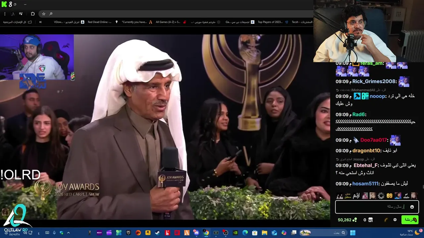This screenshot has width=424, height=238.
Task: Open Microsoft Store from taskbar
Action: coord(255,233)
